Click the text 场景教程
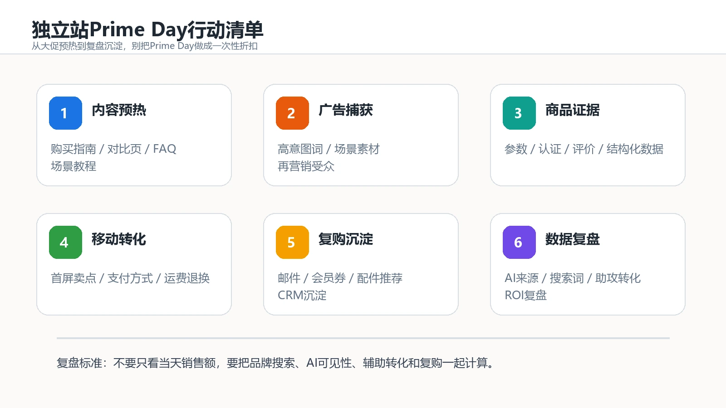 (74, 166)
